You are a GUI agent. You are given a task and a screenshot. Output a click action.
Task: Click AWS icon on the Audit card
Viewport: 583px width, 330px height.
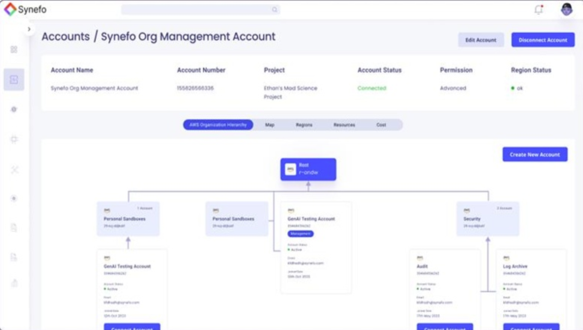tap(420, 258)
